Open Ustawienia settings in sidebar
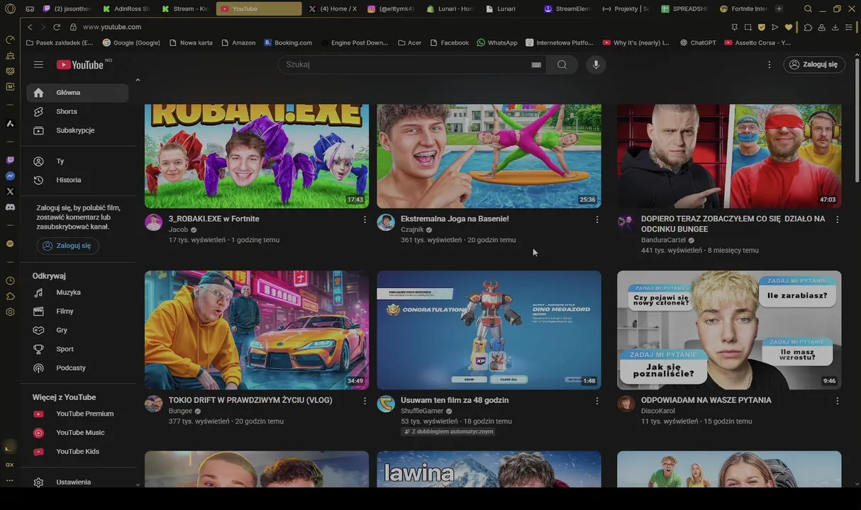861x510 pixels. (x=78, y=482)
